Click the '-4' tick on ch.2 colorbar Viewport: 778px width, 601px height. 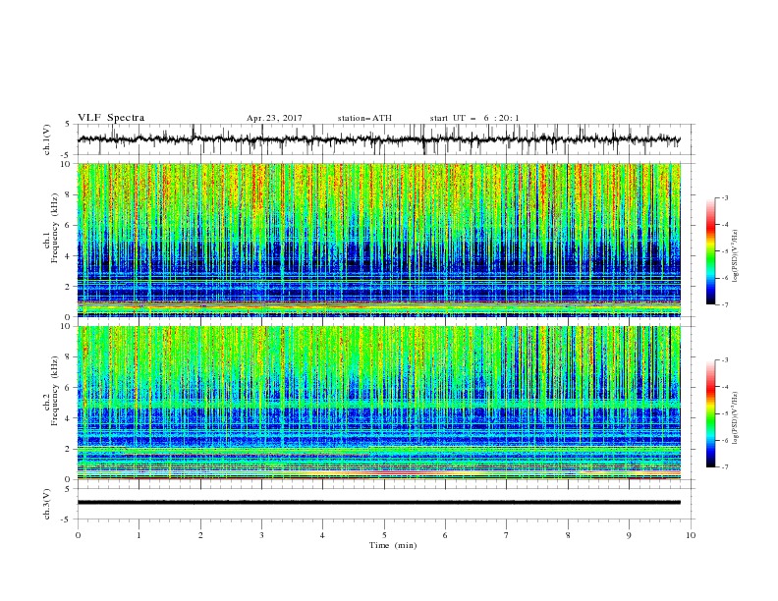pyautogui.click(x=724, y=387)
